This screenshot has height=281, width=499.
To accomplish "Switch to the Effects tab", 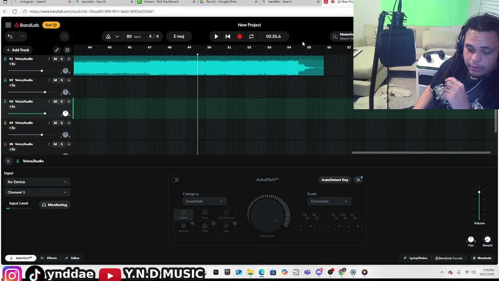I will point(49,258).
